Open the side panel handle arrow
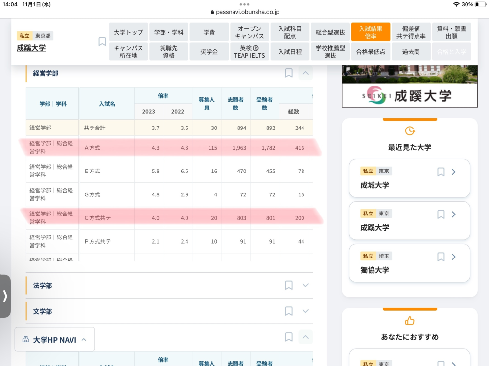Screen dimensions: 489x366 (x=5, y=296)
